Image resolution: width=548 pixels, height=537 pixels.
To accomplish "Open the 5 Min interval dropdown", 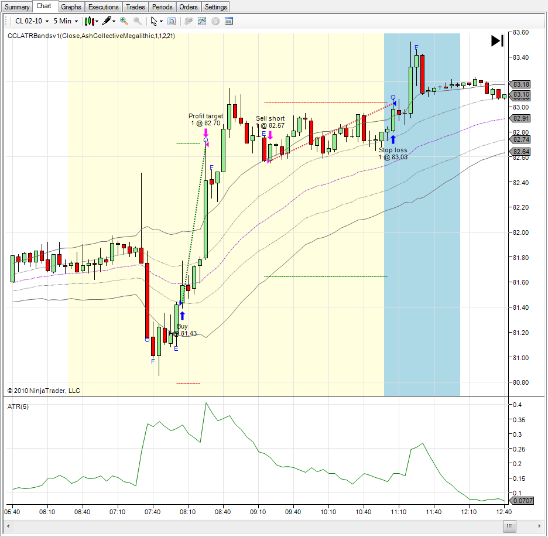I will pos(66,21).
